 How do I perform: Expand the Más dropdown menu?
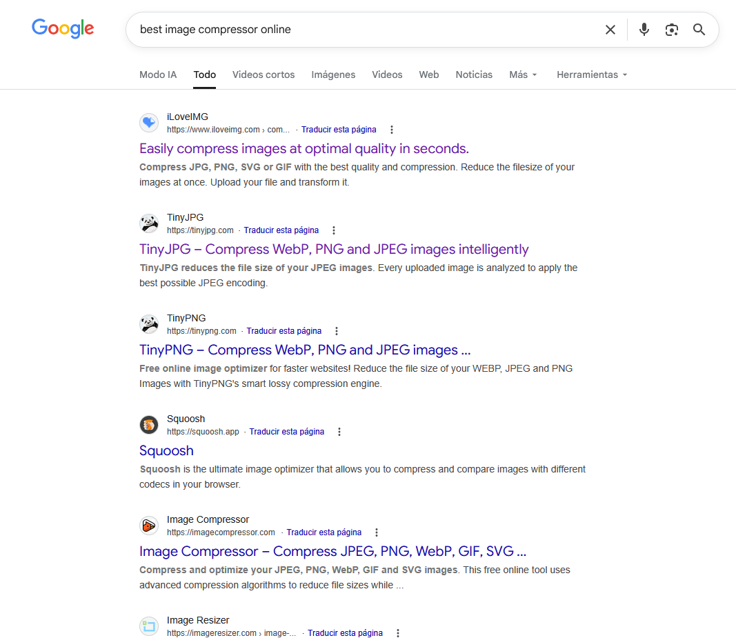coord(523,74)
